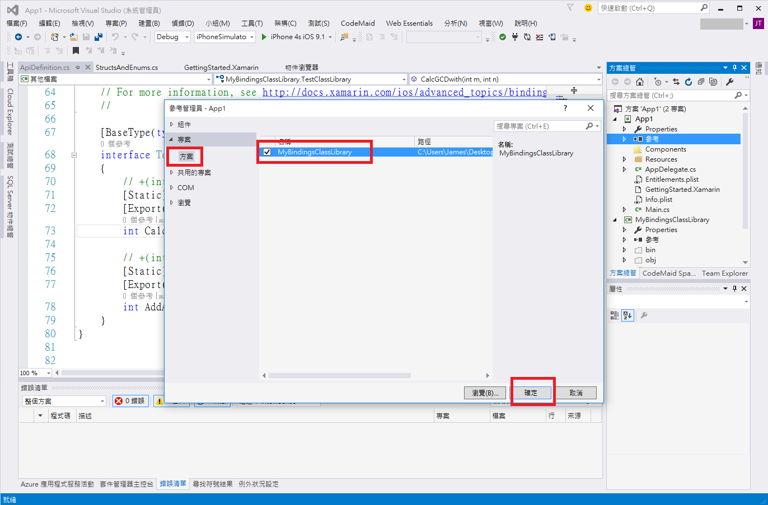Screen dimensions: 768x505
Task: Click the green start debugging play icon
Action: click(264, 37)
